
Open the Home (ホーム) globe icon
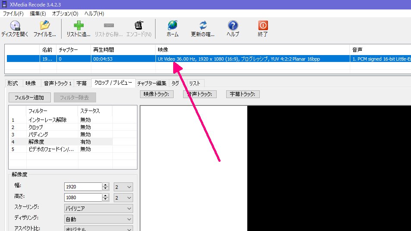pyautogui.click(x=172, y=25)
